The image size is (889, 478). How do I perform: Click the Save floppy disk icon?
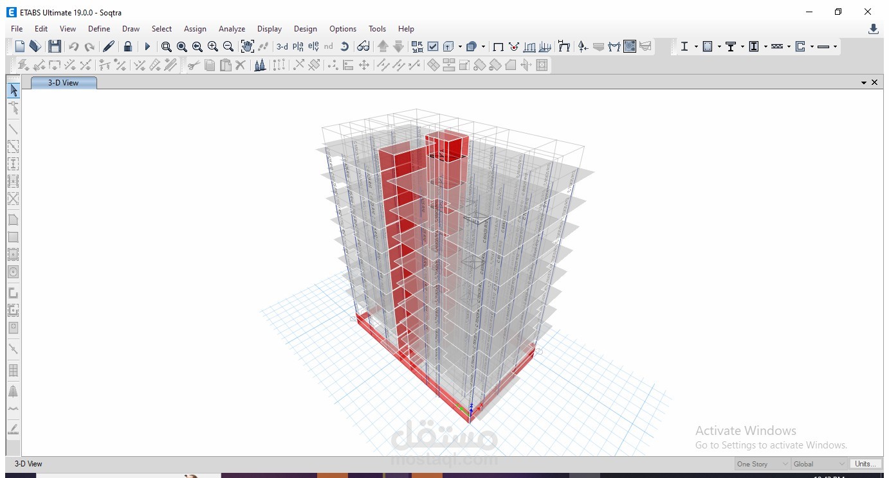pos(55,46)
